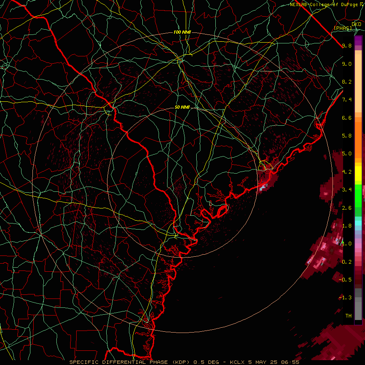
Task: Click the DKD product label
Action: pyautogui.click(x=356, y=24)
